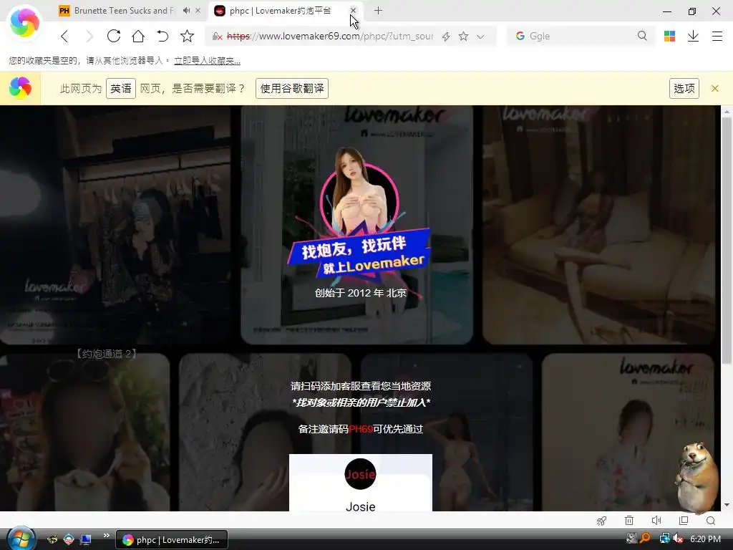
Task: Go back to the previous page
Action: point(64,36)
